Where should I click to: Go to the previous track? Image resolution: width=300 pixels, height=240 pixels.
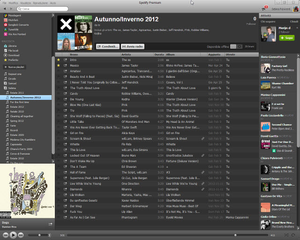(x=5, y=235)
